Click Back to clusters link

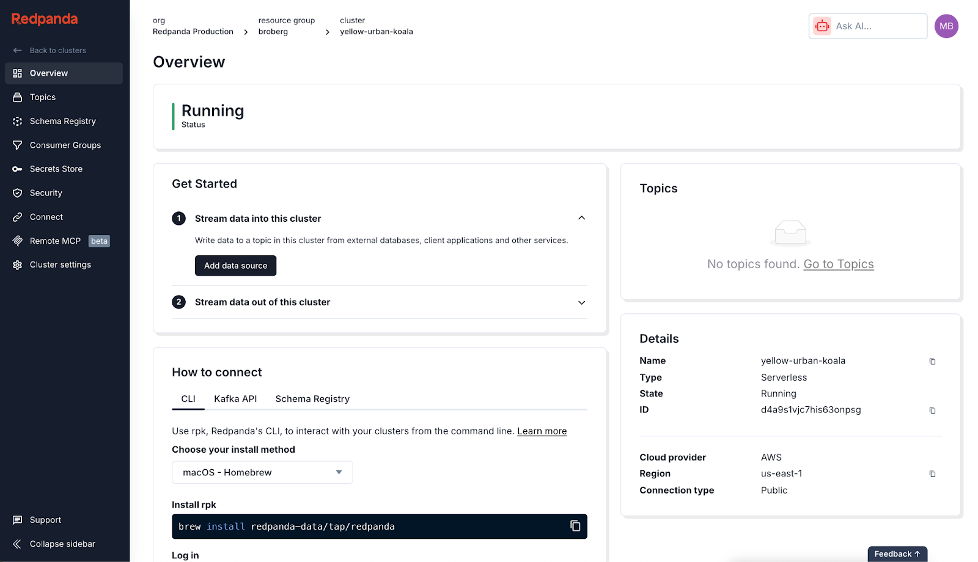(x=57, y=51)
